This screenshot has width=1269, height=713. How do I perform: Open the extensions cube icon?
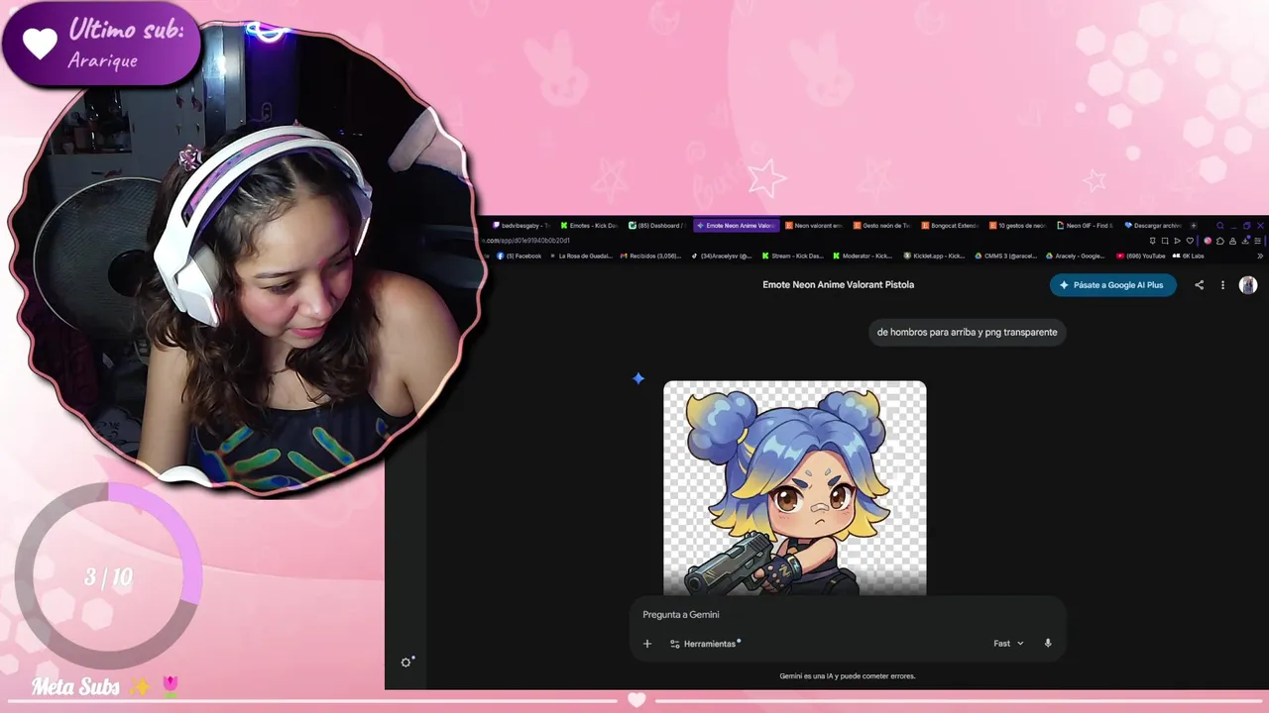(1220, 241)
